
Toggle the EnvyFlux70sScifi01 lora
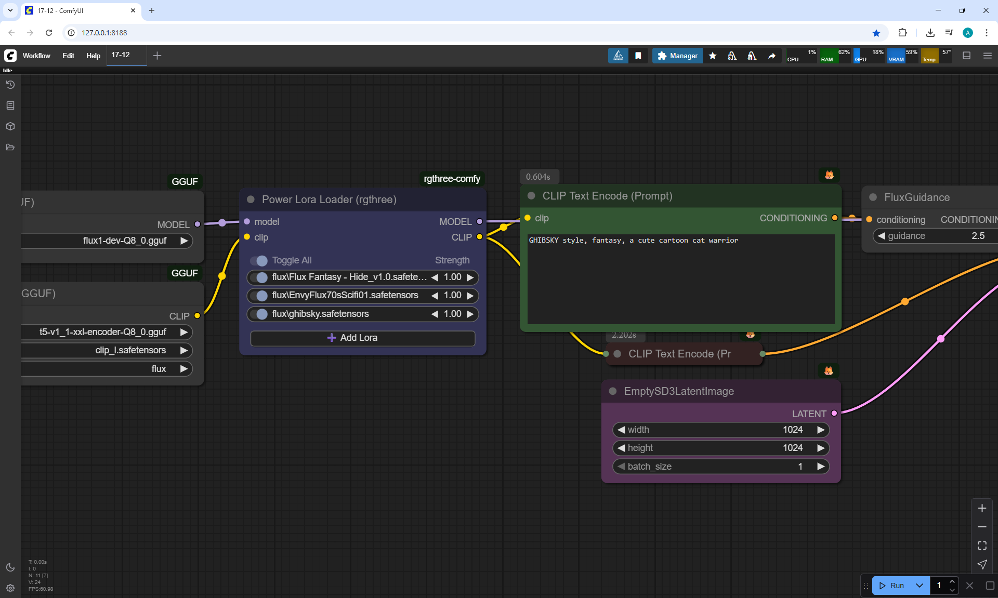click(259, 296)
